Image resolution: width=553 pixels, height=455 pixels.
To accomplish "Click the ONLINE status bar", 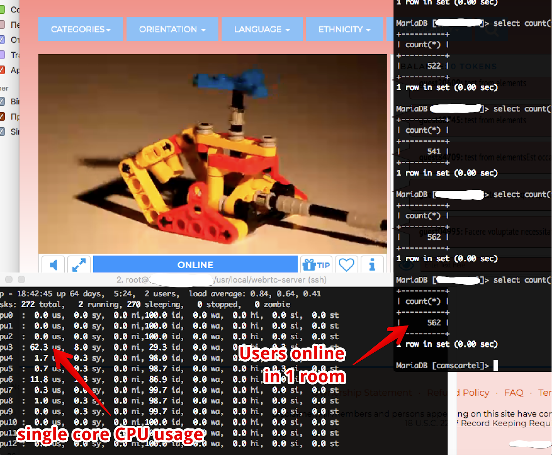I will pos(195,265).
